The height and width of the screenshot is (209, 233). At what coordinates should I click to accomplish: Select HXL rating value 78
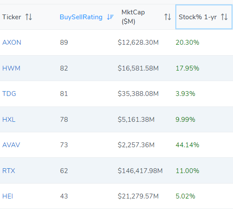[x=64, y=120]
